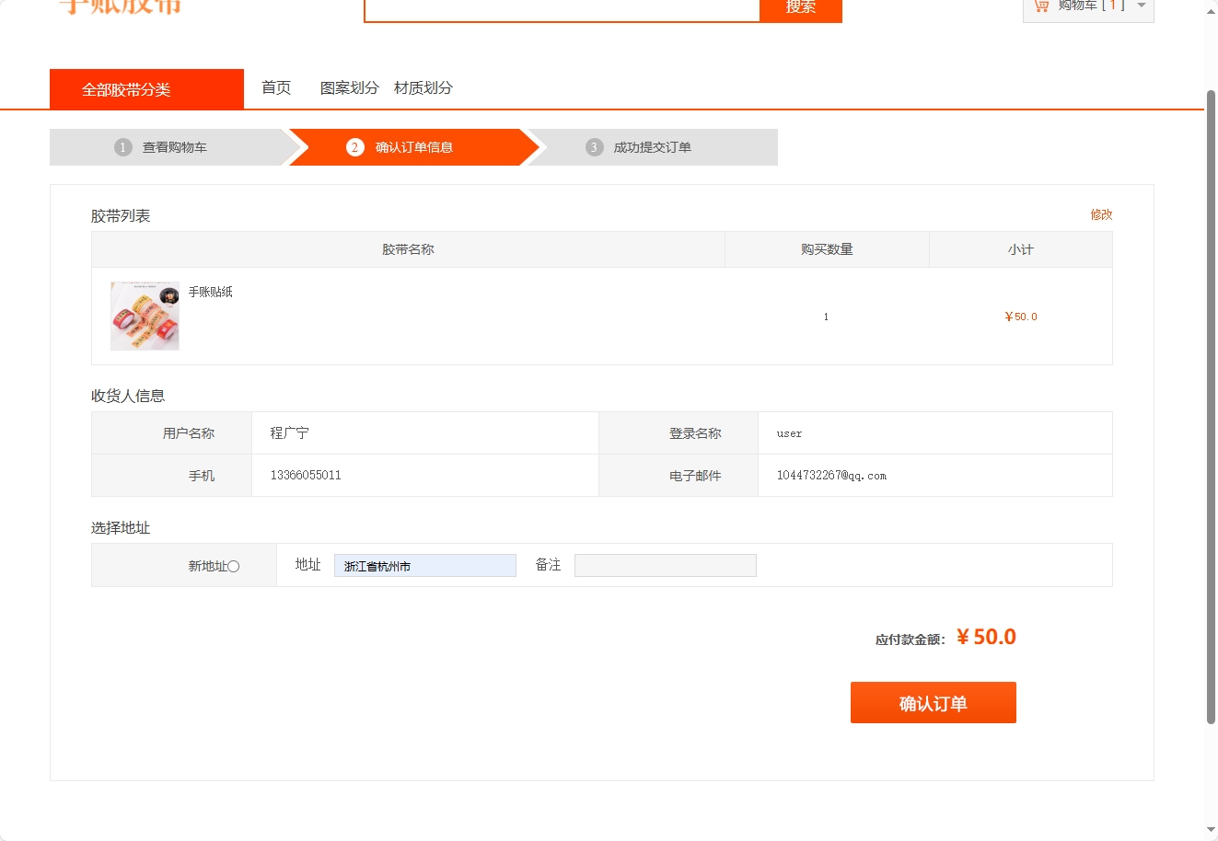Click the scrollbar down arrow icon
Screen dimensions: 1218x841
click(1211, 831)
